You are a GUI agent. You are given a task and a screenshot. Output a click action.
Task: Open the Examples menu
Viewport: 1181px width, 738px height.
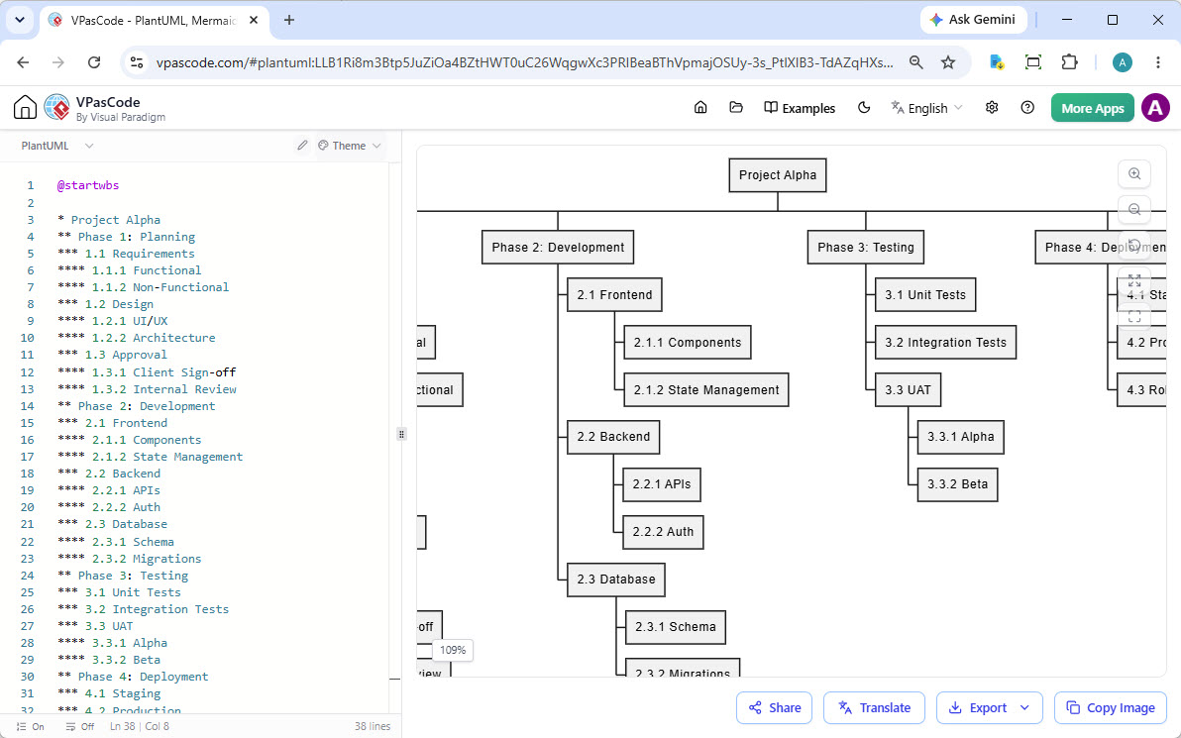click(x=800, y=108)
